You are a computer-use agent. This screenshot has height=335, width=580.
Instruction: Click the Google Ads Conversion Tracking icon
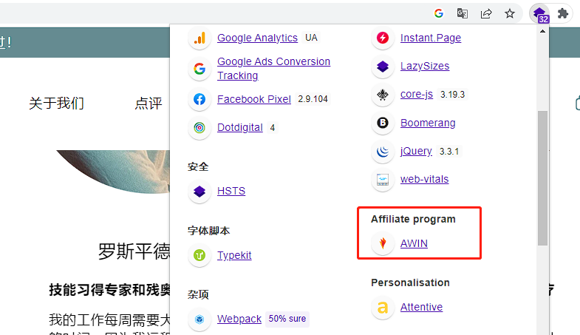click(x=199, y=69)
